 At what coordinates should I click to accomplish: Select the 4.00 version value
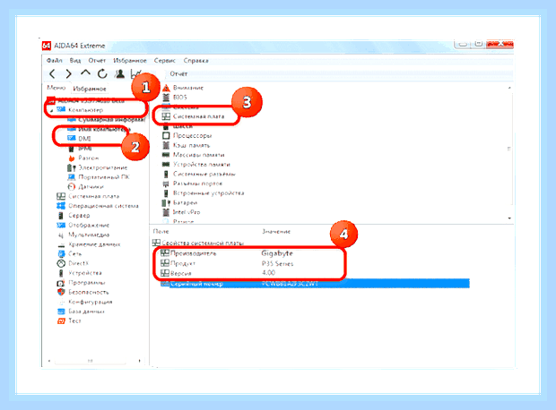268,273
